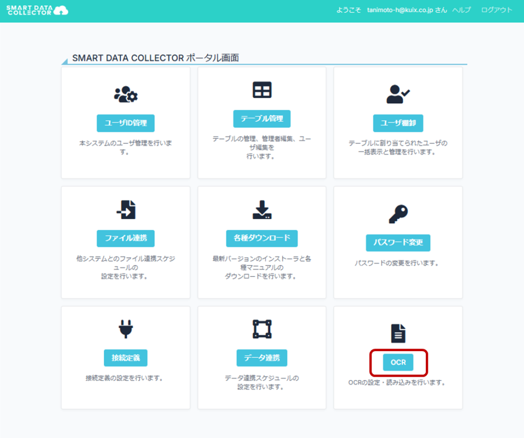Open ユーザ棚卸 button
The height and width of the screenshot is (438, 524).
tap(398, 123)
